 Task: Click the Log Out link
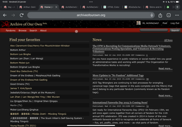[x=175, y=23]
